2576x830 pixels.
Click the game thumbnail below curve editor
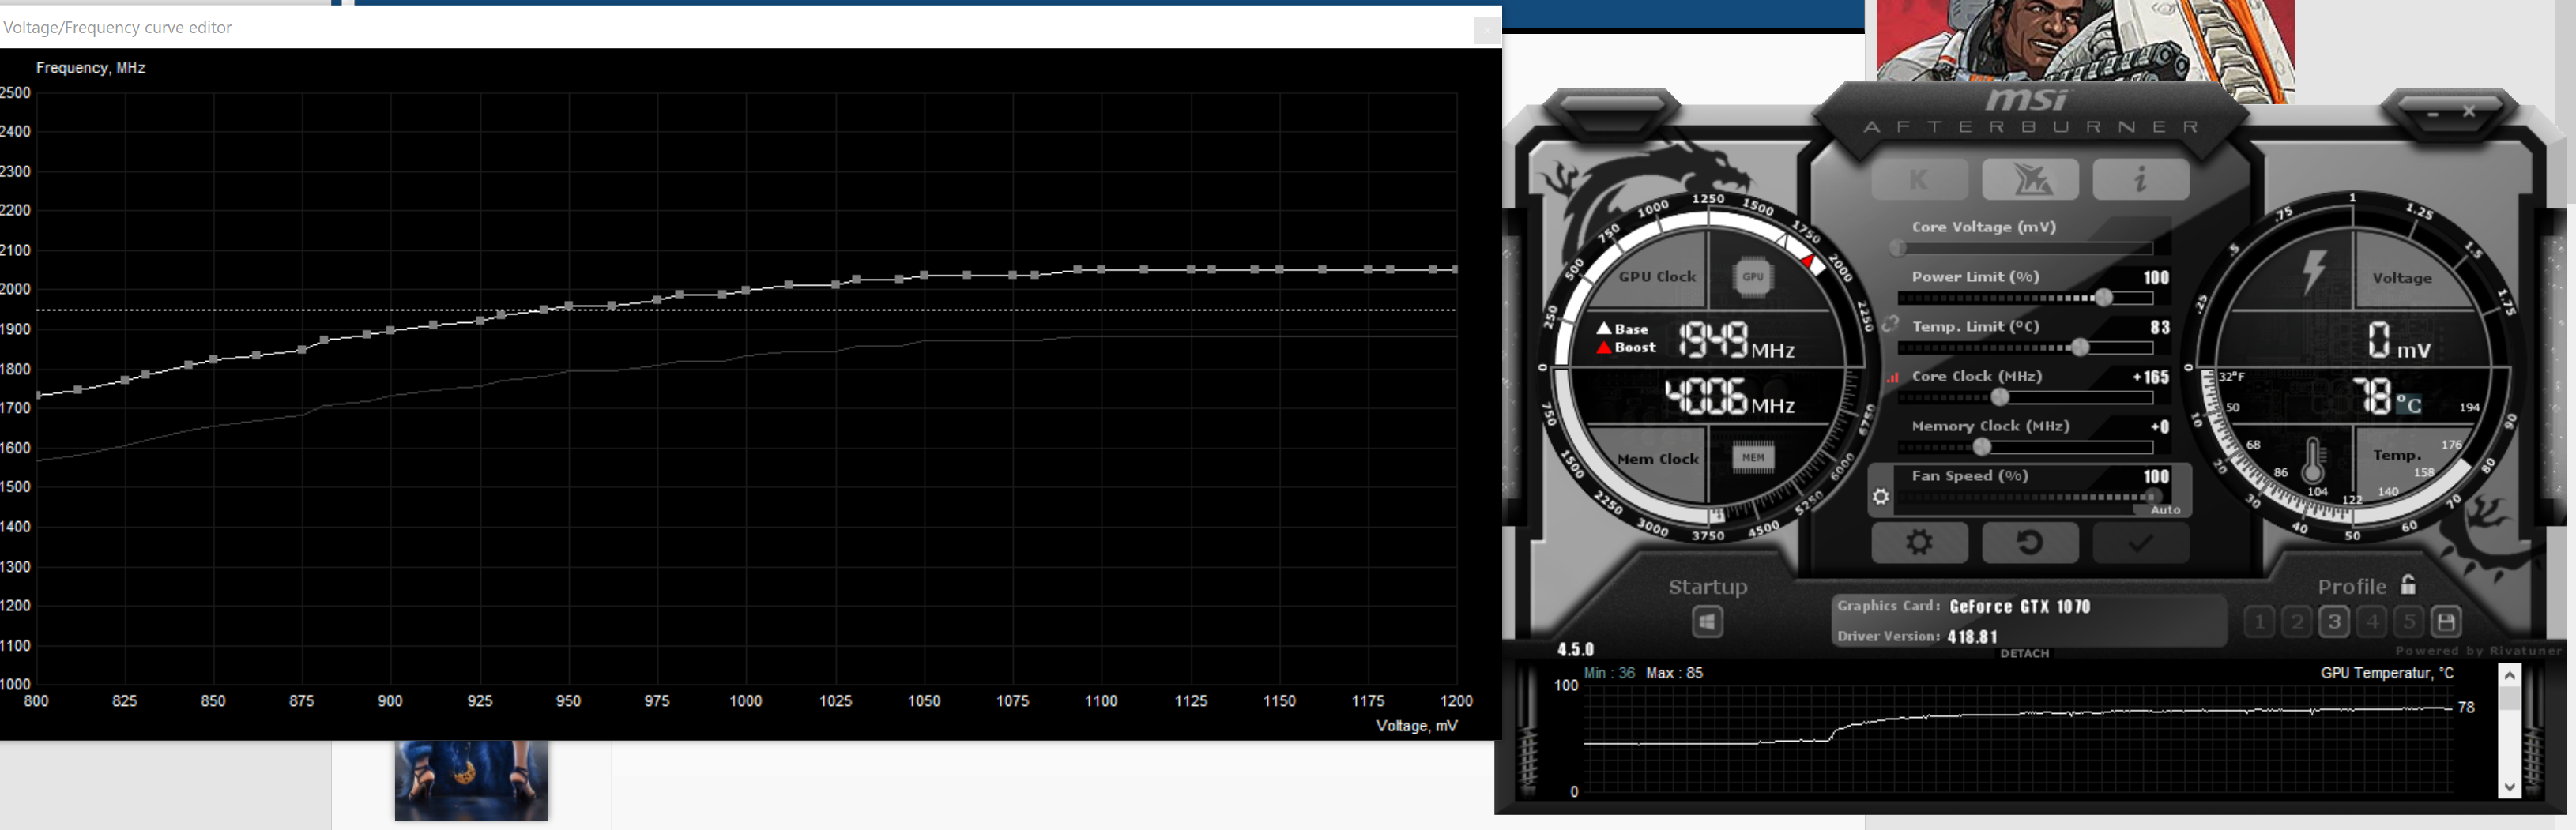click(471, 780)
